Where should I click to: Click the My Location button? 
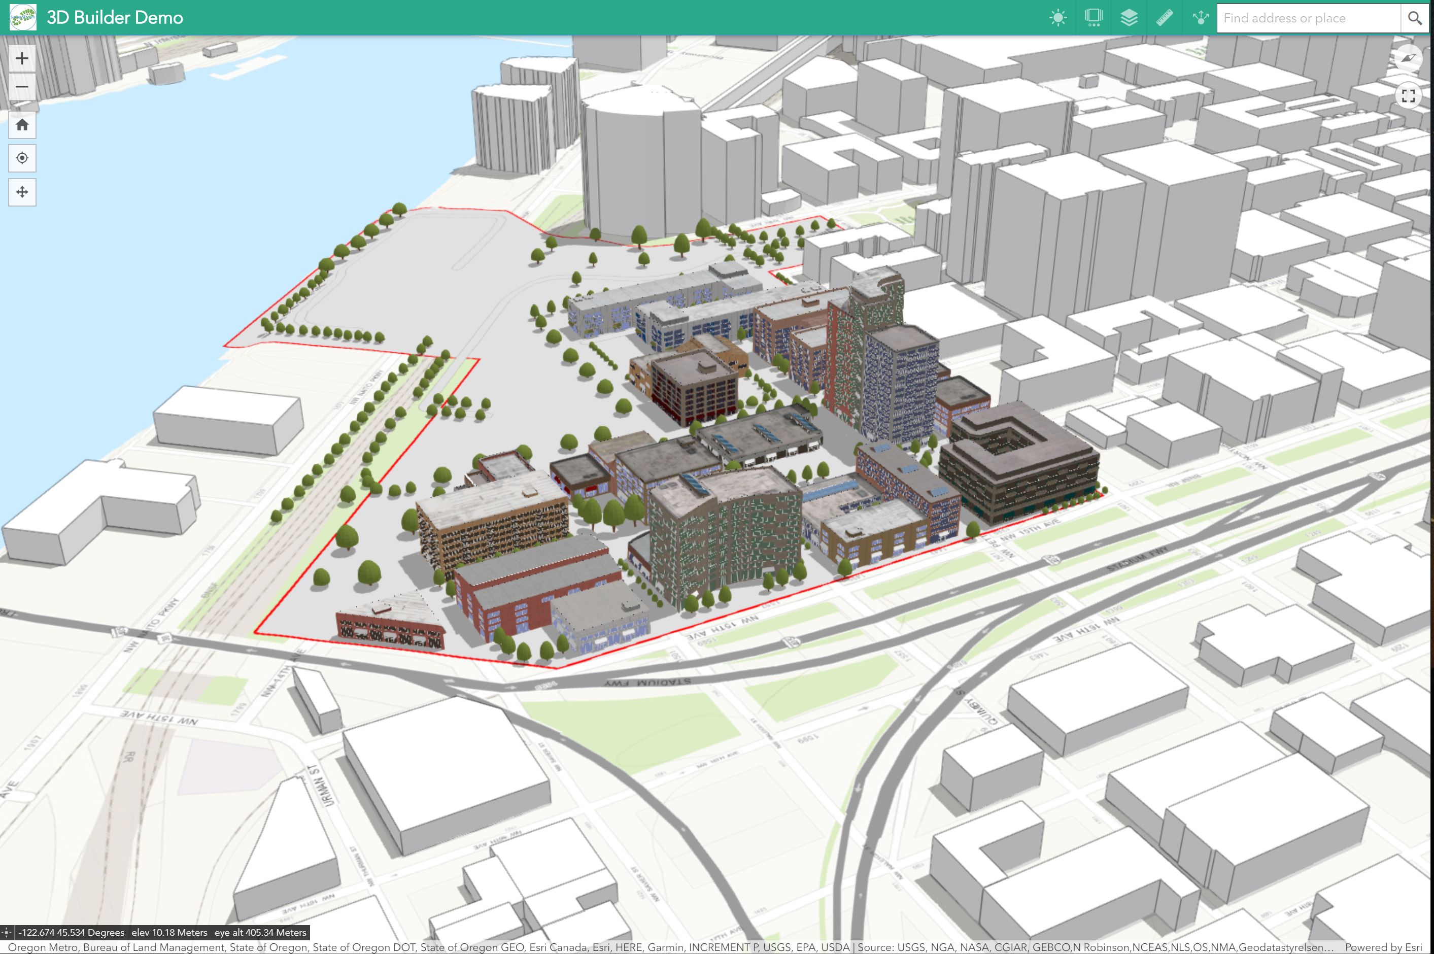tap(22, 158)
